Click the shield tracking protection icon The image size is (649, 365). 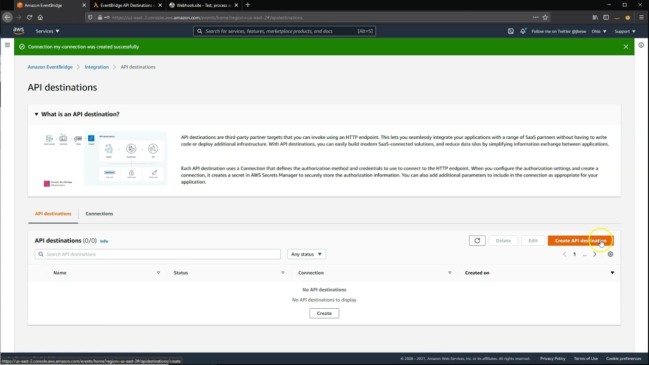(90, 17)
